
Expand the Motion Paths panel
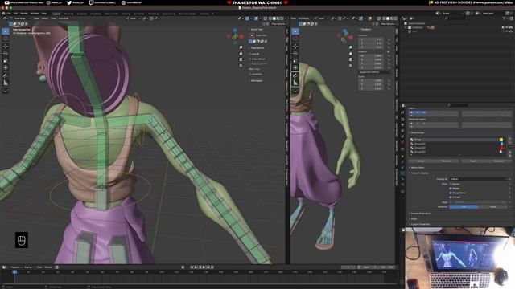[418, 168]
